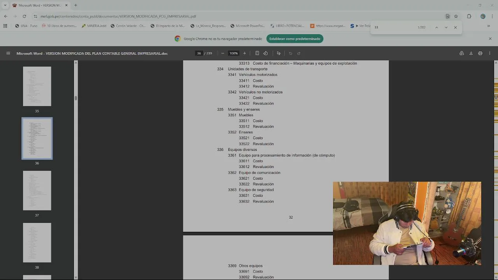Open the PDF annotation draw tool
Image resolution: width=498 pixels, height=280 pixels.
(279, 53)
